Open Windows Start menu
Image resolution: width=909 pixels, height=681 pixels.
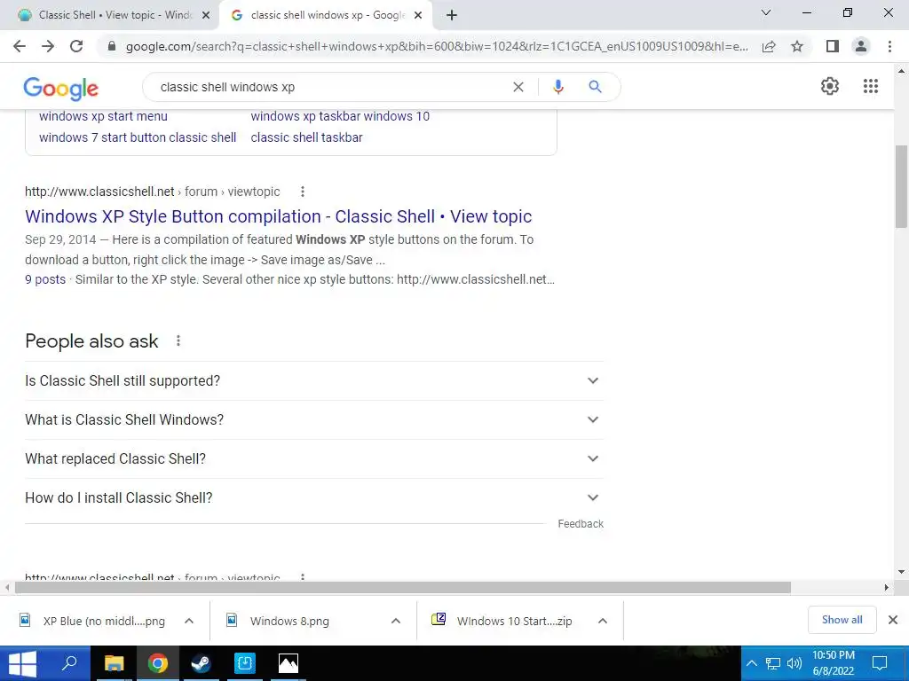click(22, 663)
